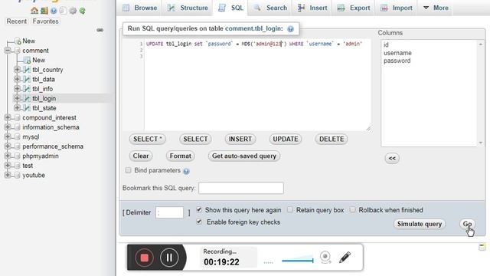This screenshot has width=490, height=276.
Task: Click the help icon next to the Run SQL query heading
Action: 290,29
